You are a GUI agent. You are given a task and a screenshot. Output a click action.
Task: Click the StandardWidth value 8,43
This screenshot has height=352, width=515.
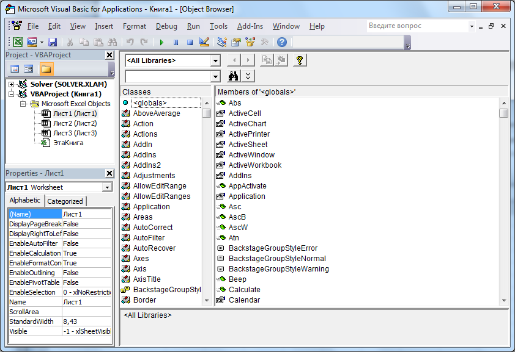(87, 321)
